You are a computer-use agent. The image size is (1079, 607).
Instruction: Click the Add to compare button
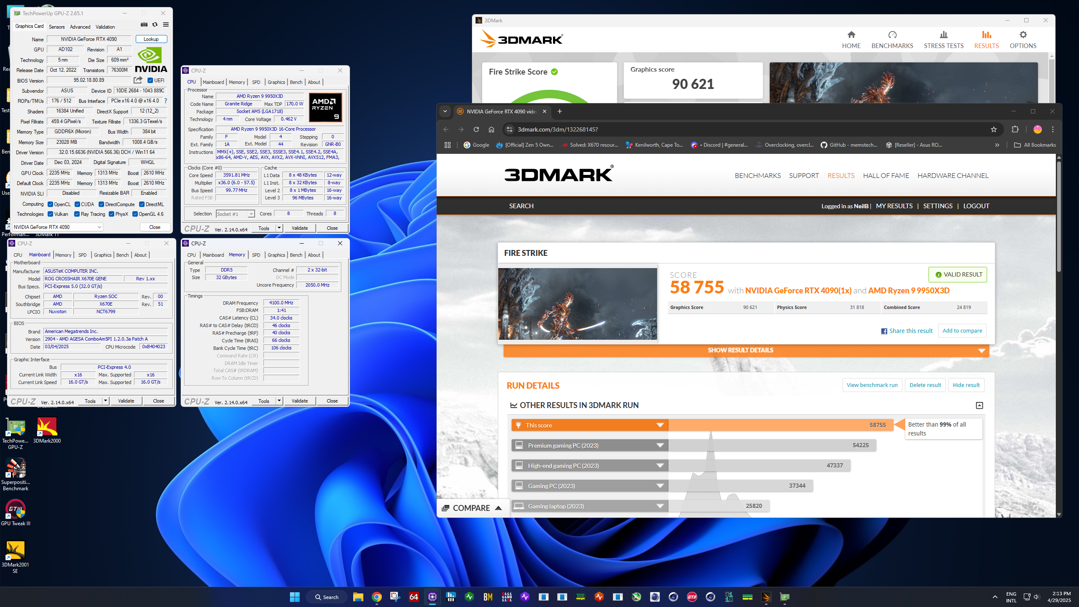point(962,331)
